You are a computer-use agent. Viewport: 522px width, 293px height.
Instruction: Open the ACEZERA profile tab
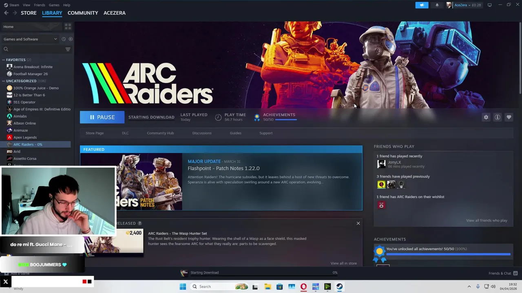coord(115,13)
